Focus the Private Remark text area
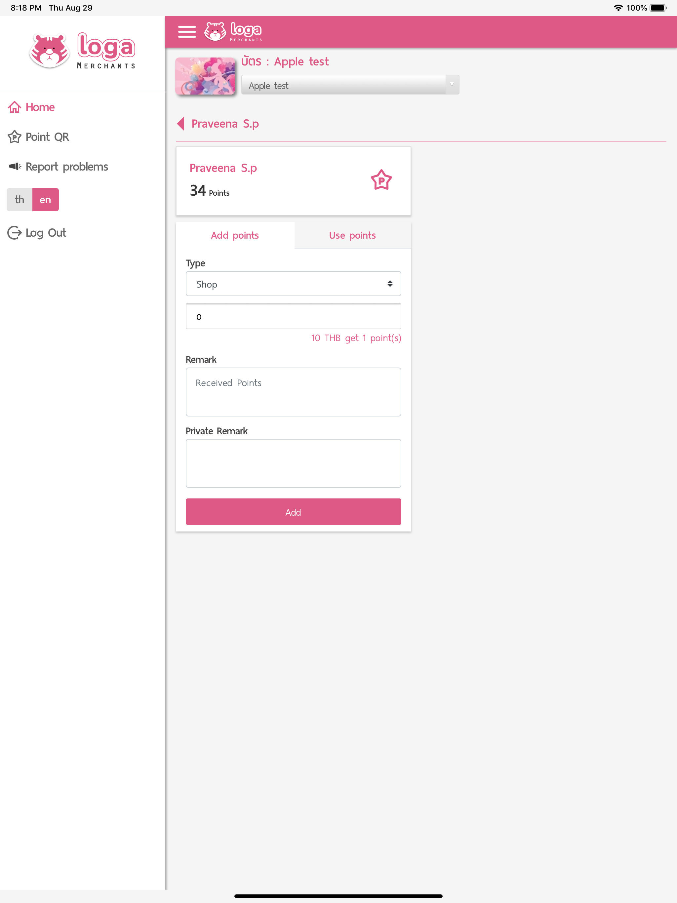The height and width of the screenshot is (903, 677). point(293,463)
